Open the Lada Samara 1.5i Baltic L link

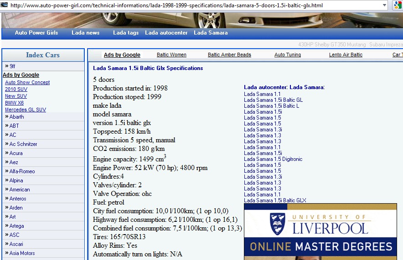point(272,106)
